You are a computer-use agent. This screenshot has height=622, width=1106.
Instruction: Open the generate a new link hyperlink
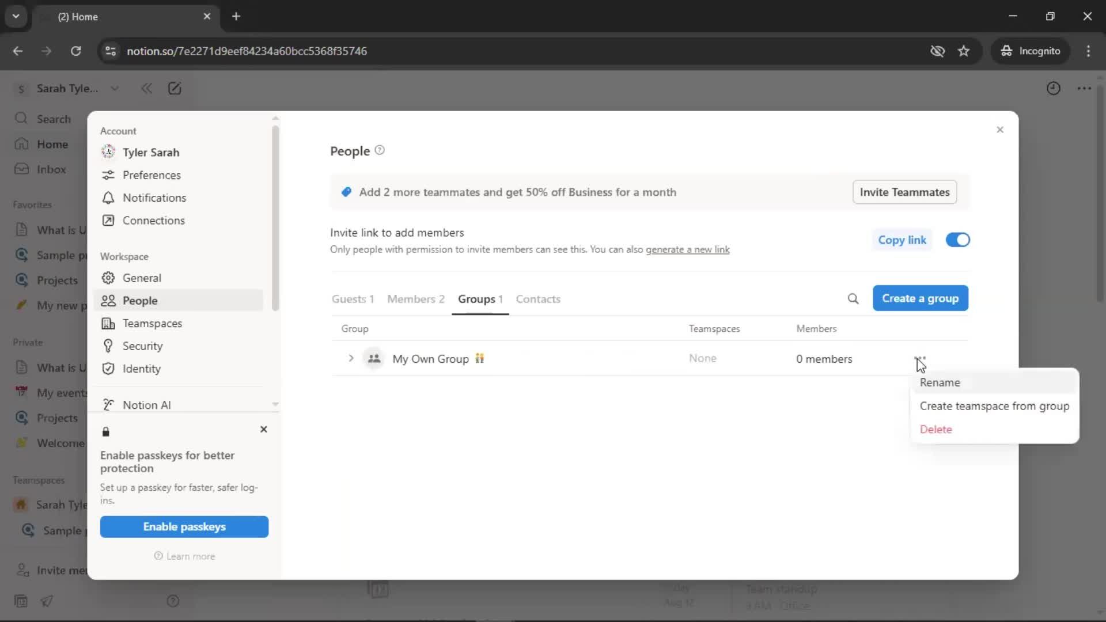click(x=687, y=249)
